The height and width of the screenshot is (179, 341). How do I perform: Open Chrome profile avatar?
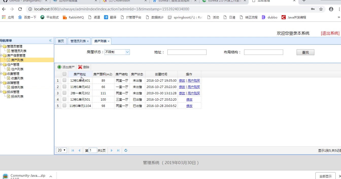331,9
